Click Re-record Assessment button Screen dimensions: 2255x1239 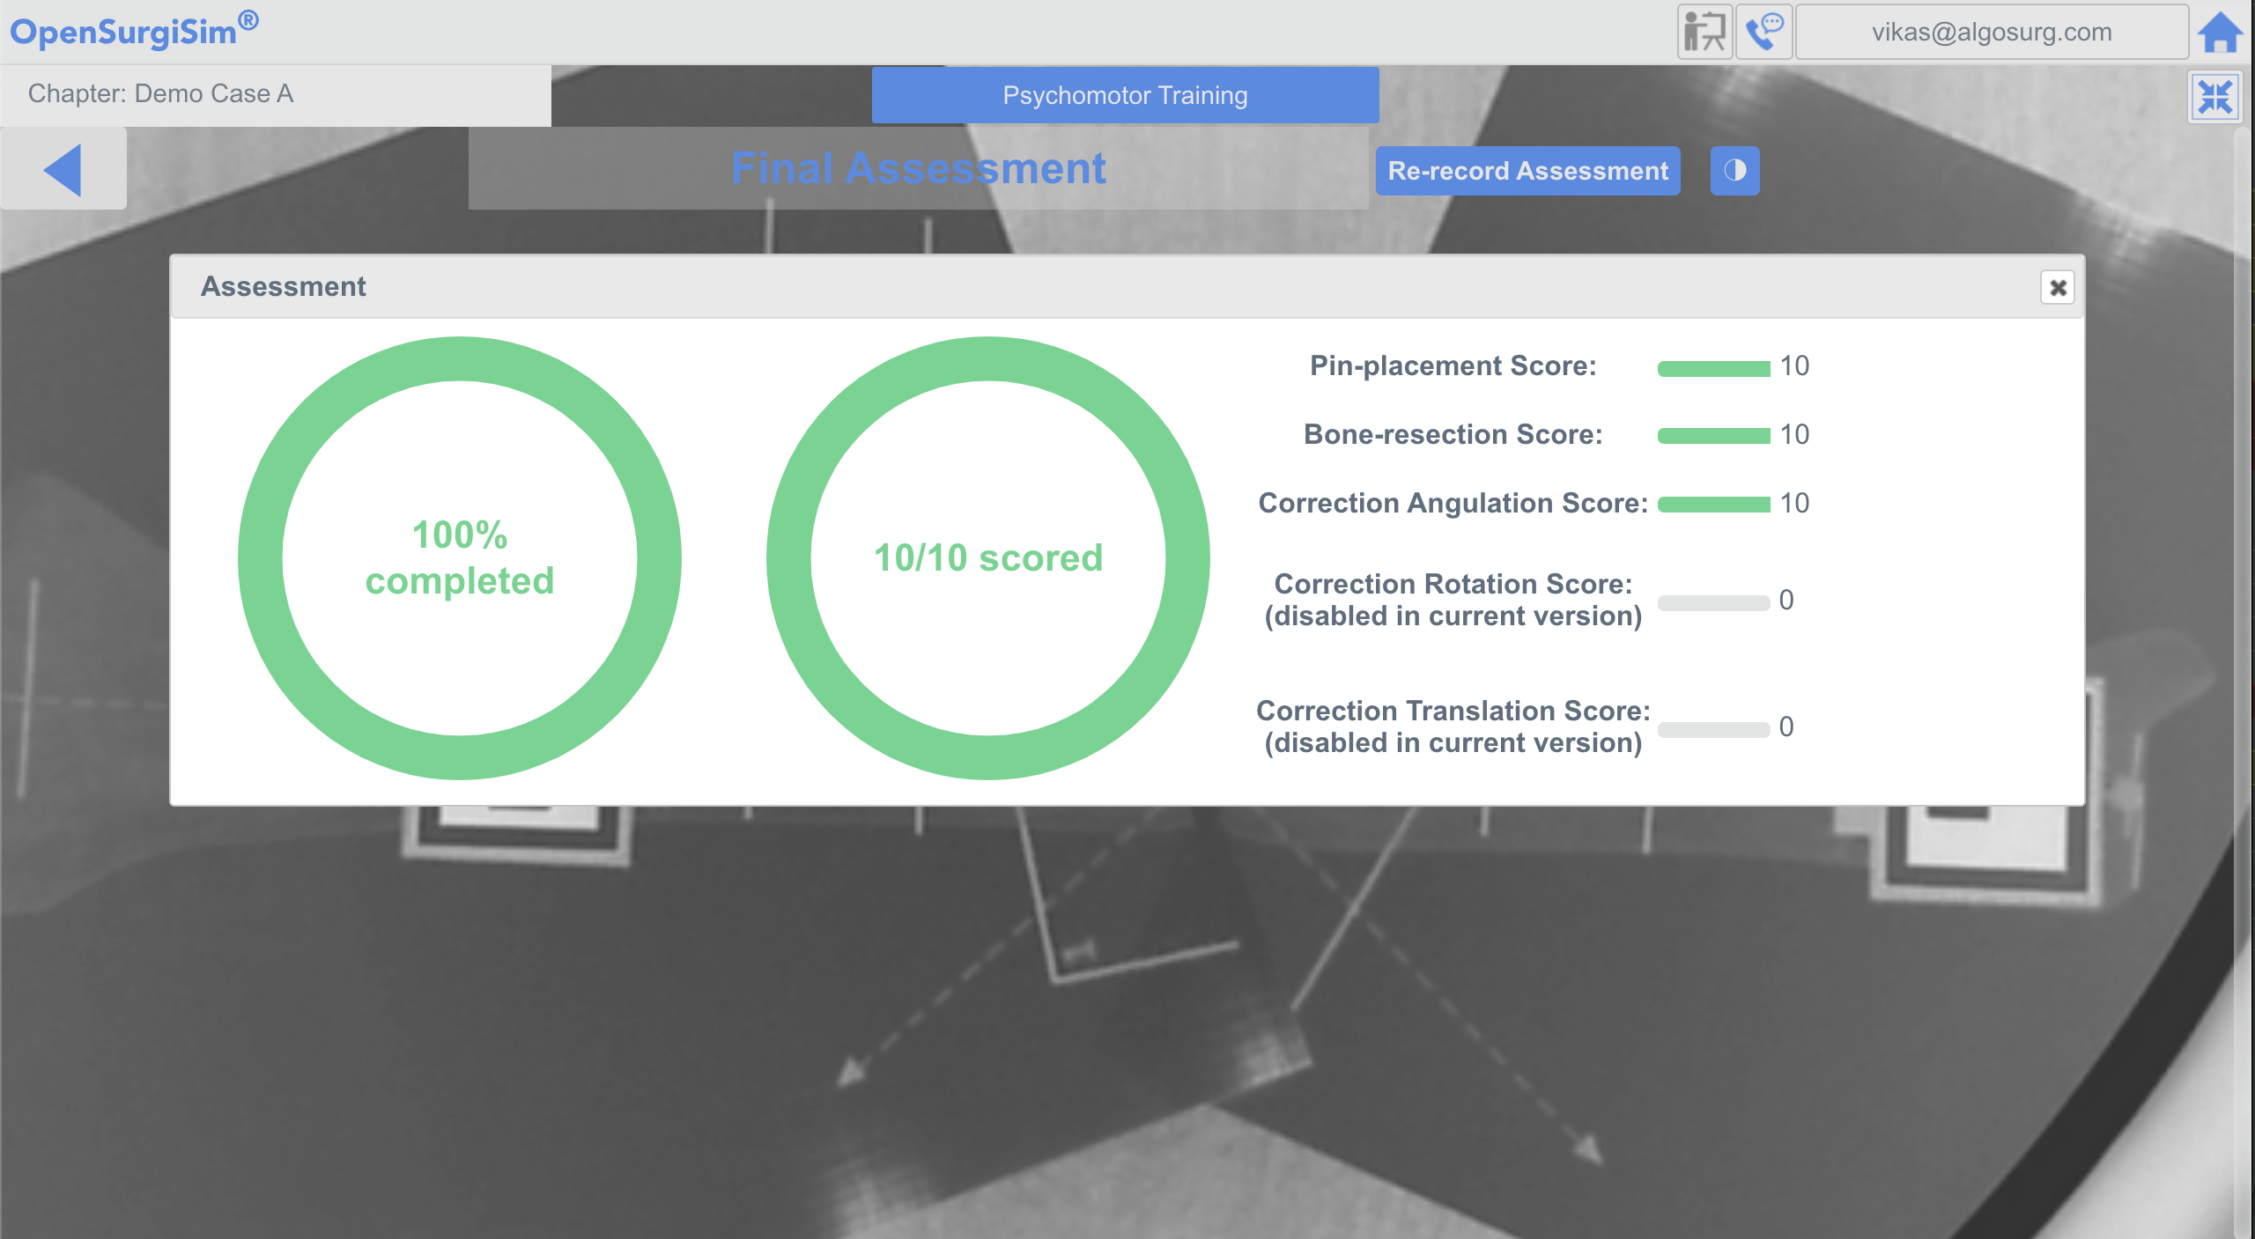pyautogui.click(x=1527, y=171)
